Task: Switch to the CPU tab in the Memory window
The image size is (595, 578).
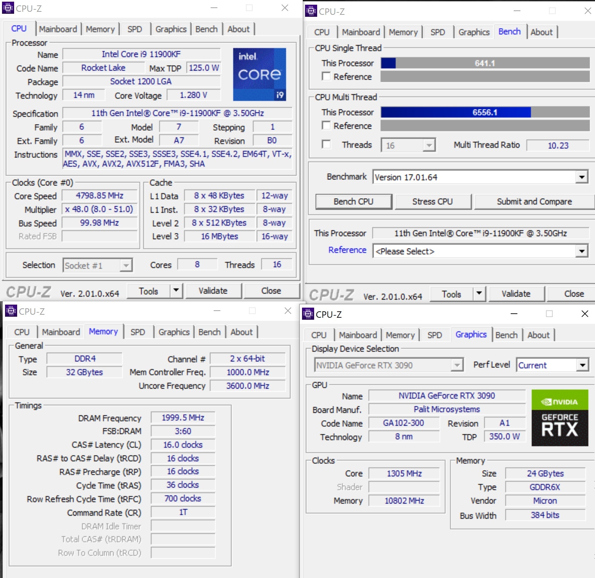Action: (22, 332)
